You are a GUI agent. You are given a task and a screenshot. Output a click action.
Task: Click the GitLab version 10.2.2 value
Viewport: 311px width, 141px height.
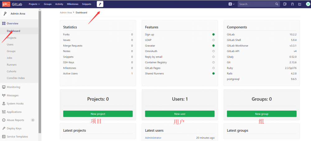pos(293,34)
